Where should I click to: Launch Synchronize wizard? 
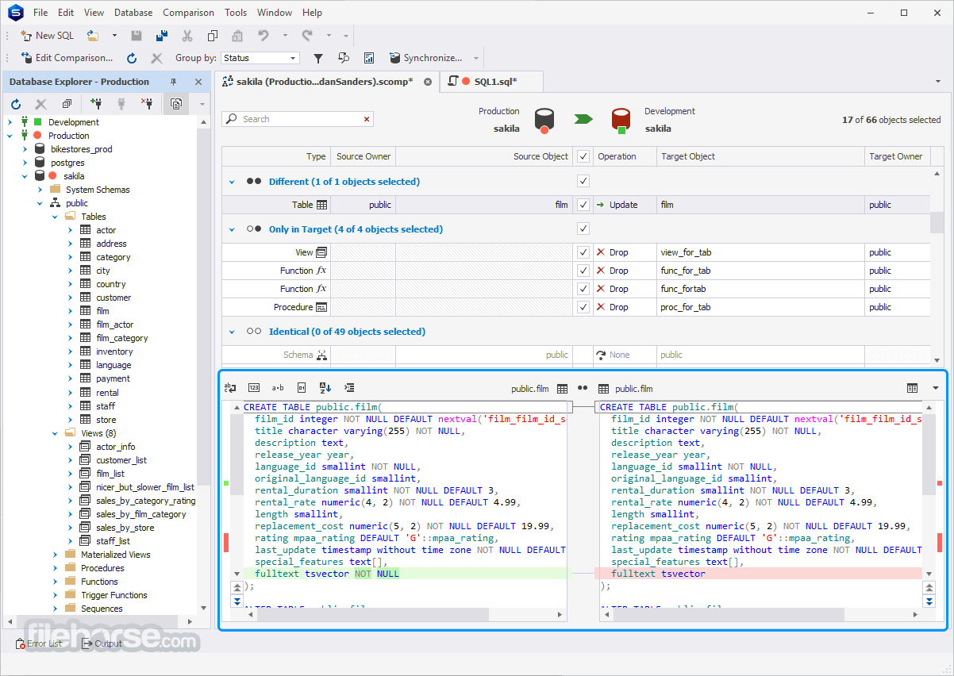(425, 58)
